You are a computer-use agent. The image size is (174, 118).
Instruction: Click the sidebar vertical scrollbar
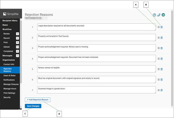21,52
